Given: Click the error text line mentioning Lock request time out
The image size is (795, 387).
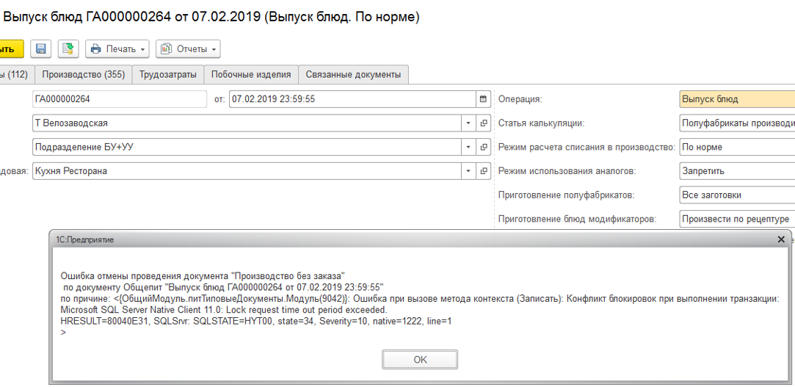Looking at the screenshot, I should (224, 309).
